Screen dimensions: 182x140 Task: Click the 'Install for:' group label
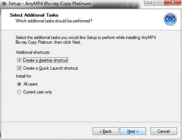coord(24,76)
